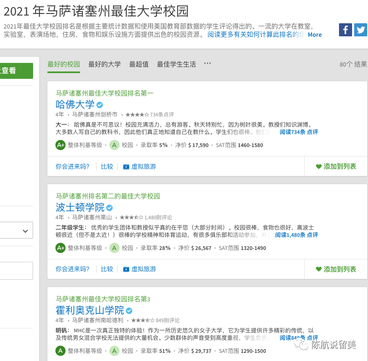Click 比较 under 波士顿学院
Viewport: 368px width, 361px height.
coord(107,269)
